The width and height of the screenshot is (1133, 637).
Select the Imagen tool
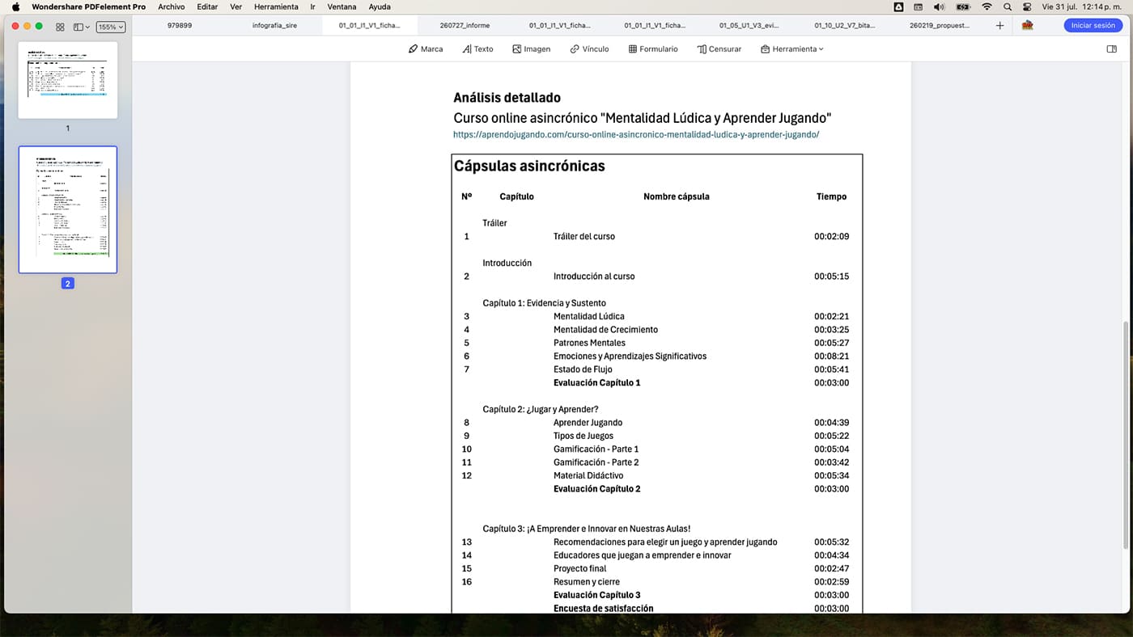click(531, 49)
